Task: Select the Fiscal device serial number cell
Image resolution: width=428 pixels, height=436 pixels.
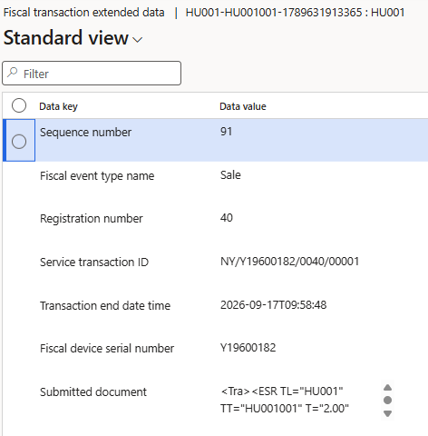Action: (x=107, y=349)
